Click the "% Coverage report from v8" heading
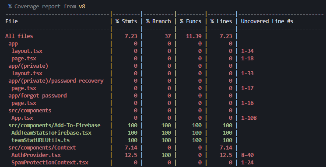The height and width of the screenshot is (167, 326). [46, 7]
